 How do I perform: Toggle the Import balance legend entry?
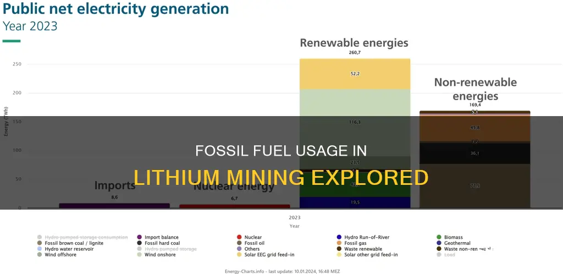pos(158,237)
